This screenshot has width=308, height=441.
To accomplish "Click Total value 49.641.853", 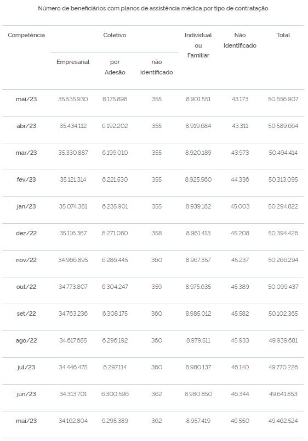I will [283, 394].
